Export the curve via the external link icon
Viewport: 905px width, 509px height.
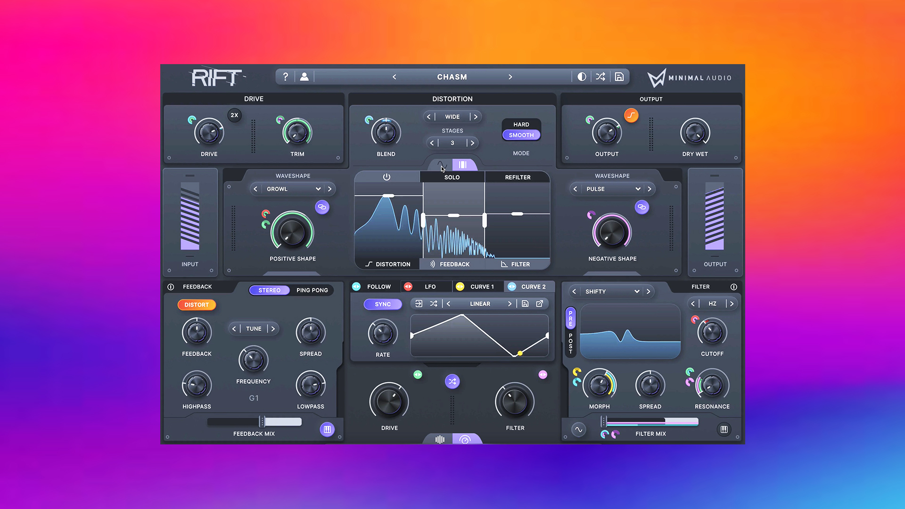pos(539,304)
